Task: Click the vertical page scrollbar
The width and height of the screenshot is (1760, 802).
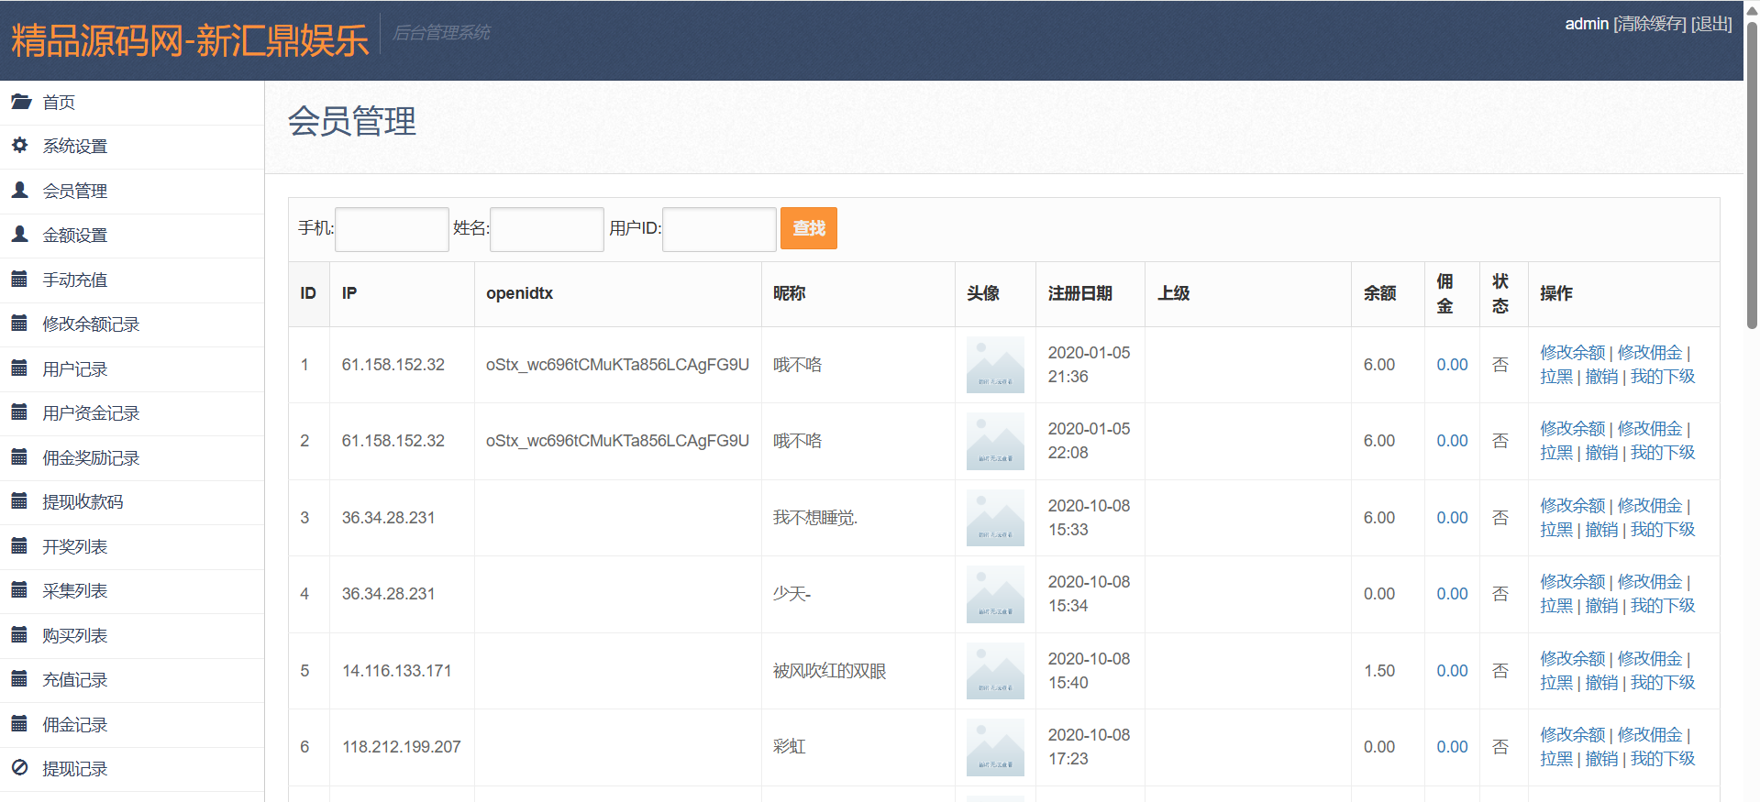Action: [1752, 174]
